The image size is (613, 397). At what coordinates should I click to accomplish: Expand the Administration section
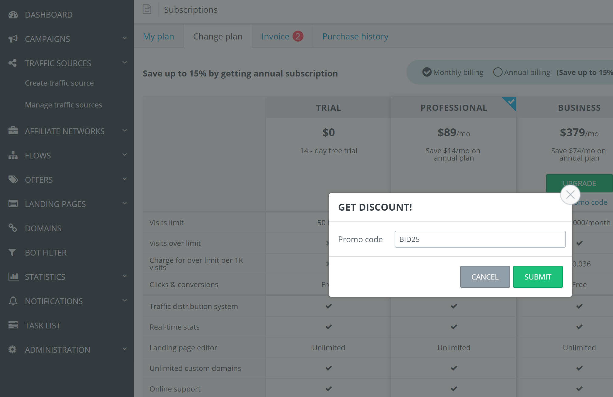coord(124,349)
